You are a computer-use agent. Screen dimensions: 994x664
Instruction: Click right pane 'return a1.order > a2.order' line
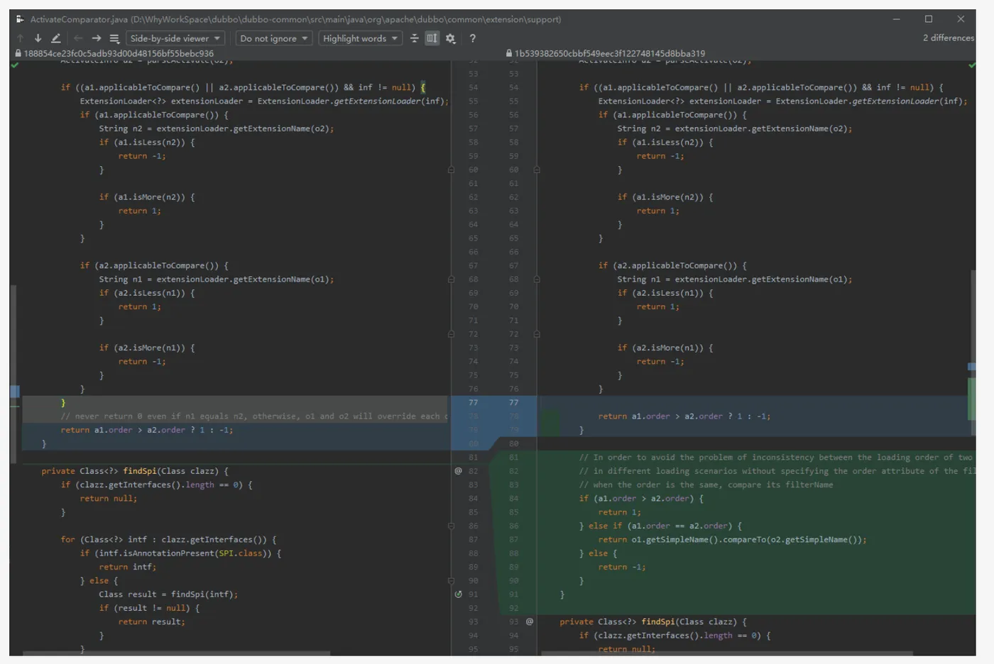point(684,416)
